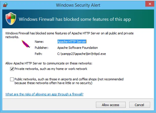Close the Windows Security Alert dialog
Viewport: 156px width, 113px height.
(x=150, y=4)
